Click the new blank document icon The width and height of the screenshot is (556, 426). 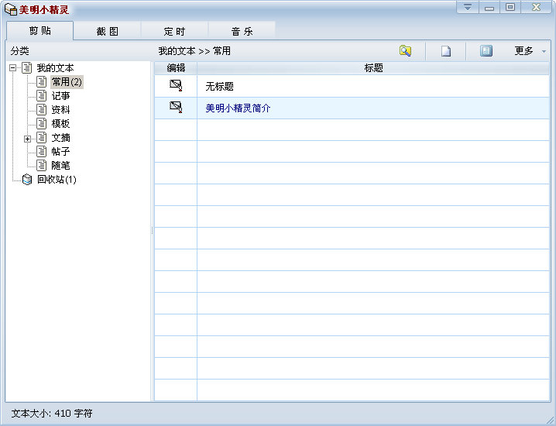click(446, 50)
